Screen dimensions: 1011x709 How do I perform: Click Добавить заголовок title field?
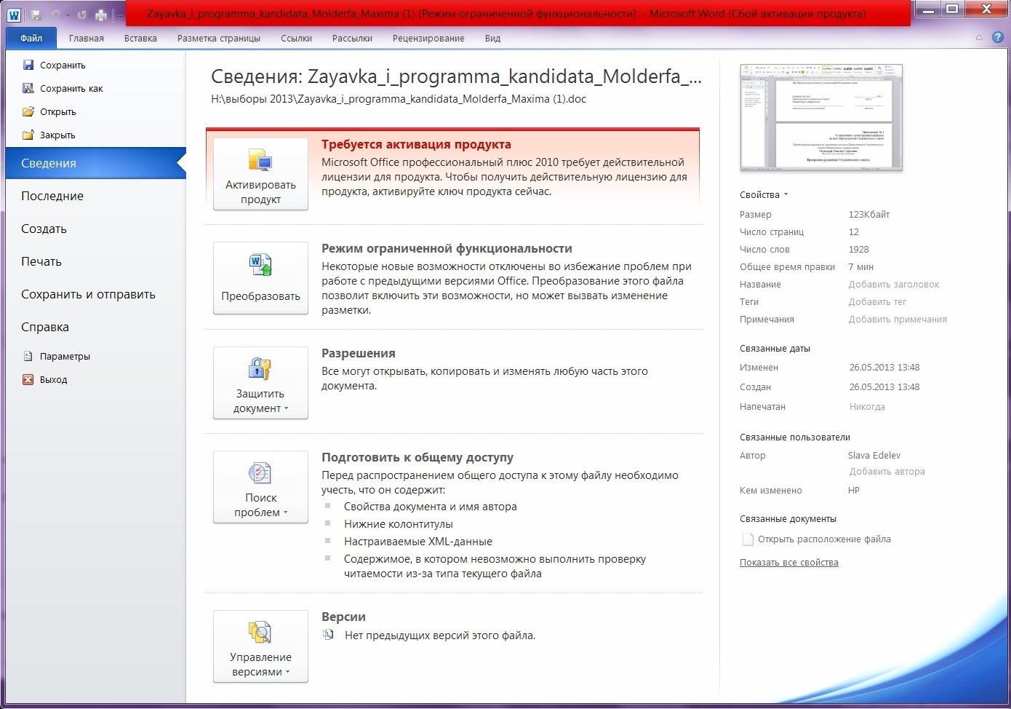point(894,285)
